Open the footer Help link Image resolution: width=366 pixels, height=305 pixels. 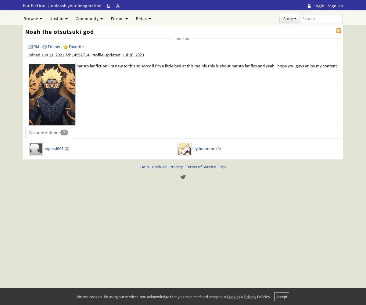(145, 167)
